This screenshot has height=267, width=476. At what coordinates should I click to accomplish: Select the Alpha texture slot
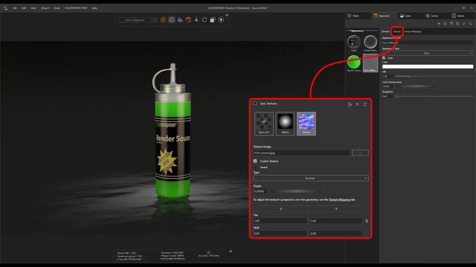pos(285,124)
